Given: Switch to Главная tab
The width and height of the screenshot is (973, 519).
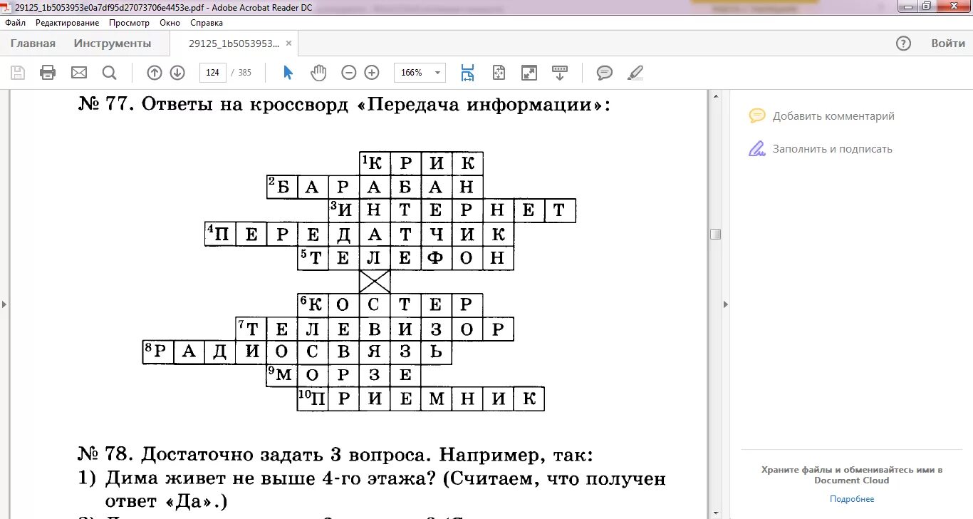Looking at the screenshot, I should (x=33, y=43).
